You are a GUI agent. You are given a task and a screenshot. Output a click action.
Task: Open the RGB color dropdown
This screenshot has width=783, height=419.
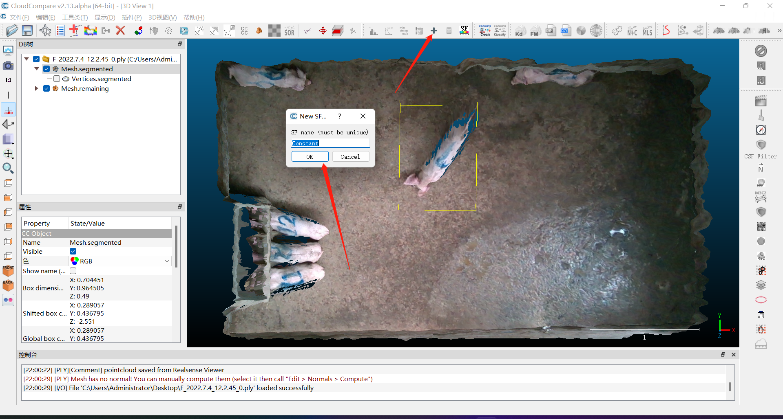pyautogui.click(x=120, y=261)
